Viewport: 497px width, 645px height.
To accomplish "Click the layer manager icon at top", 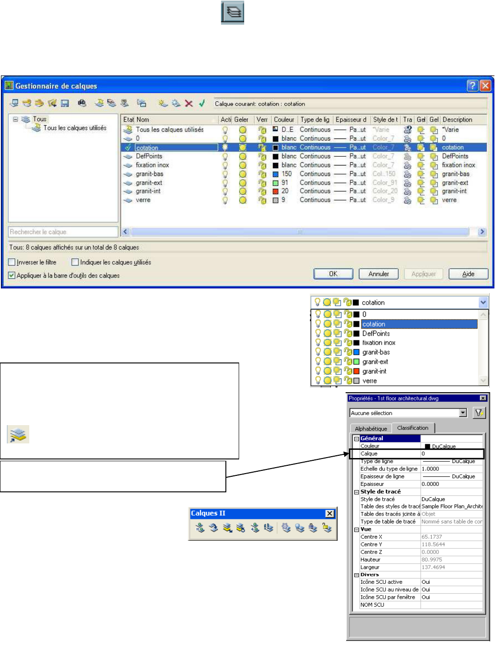I will click(x=232, y=12).
